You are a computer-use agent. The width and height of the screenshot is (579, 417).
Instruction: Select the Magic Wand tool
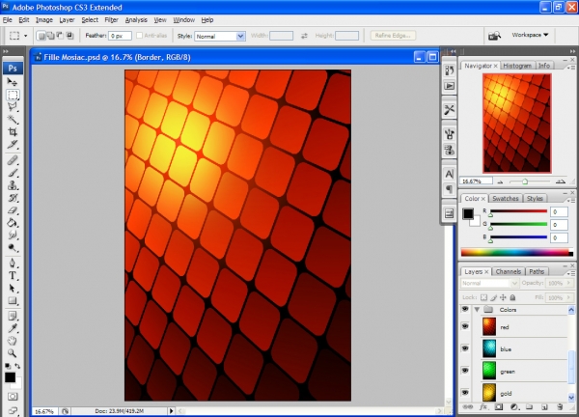13,120
